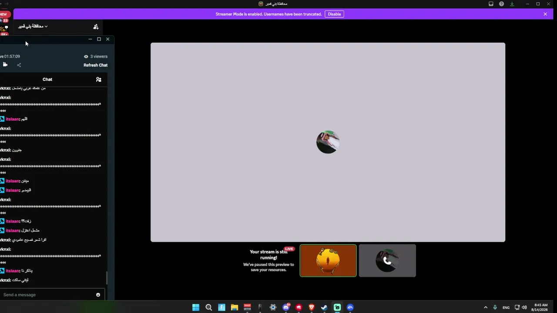Open volume control in system tray
557x313 pixels.
click(x=524, y=307)
